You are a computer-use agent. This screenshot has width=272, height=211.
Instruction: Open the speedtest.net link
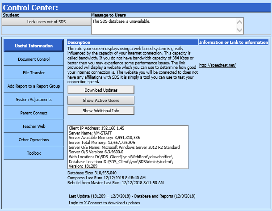click(x=217, y=65)
